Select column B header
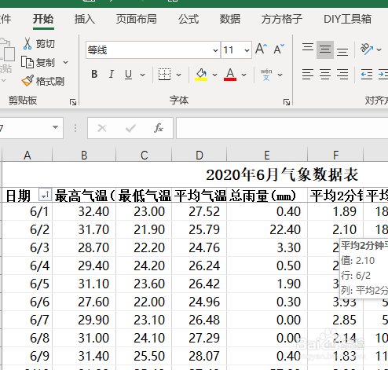Image resolution: width=388 pixels, height=370 pixels. 84,155
